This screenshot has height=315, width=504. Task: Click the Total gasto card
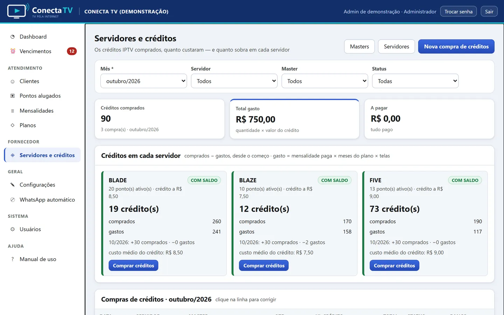tap(294, 119)
